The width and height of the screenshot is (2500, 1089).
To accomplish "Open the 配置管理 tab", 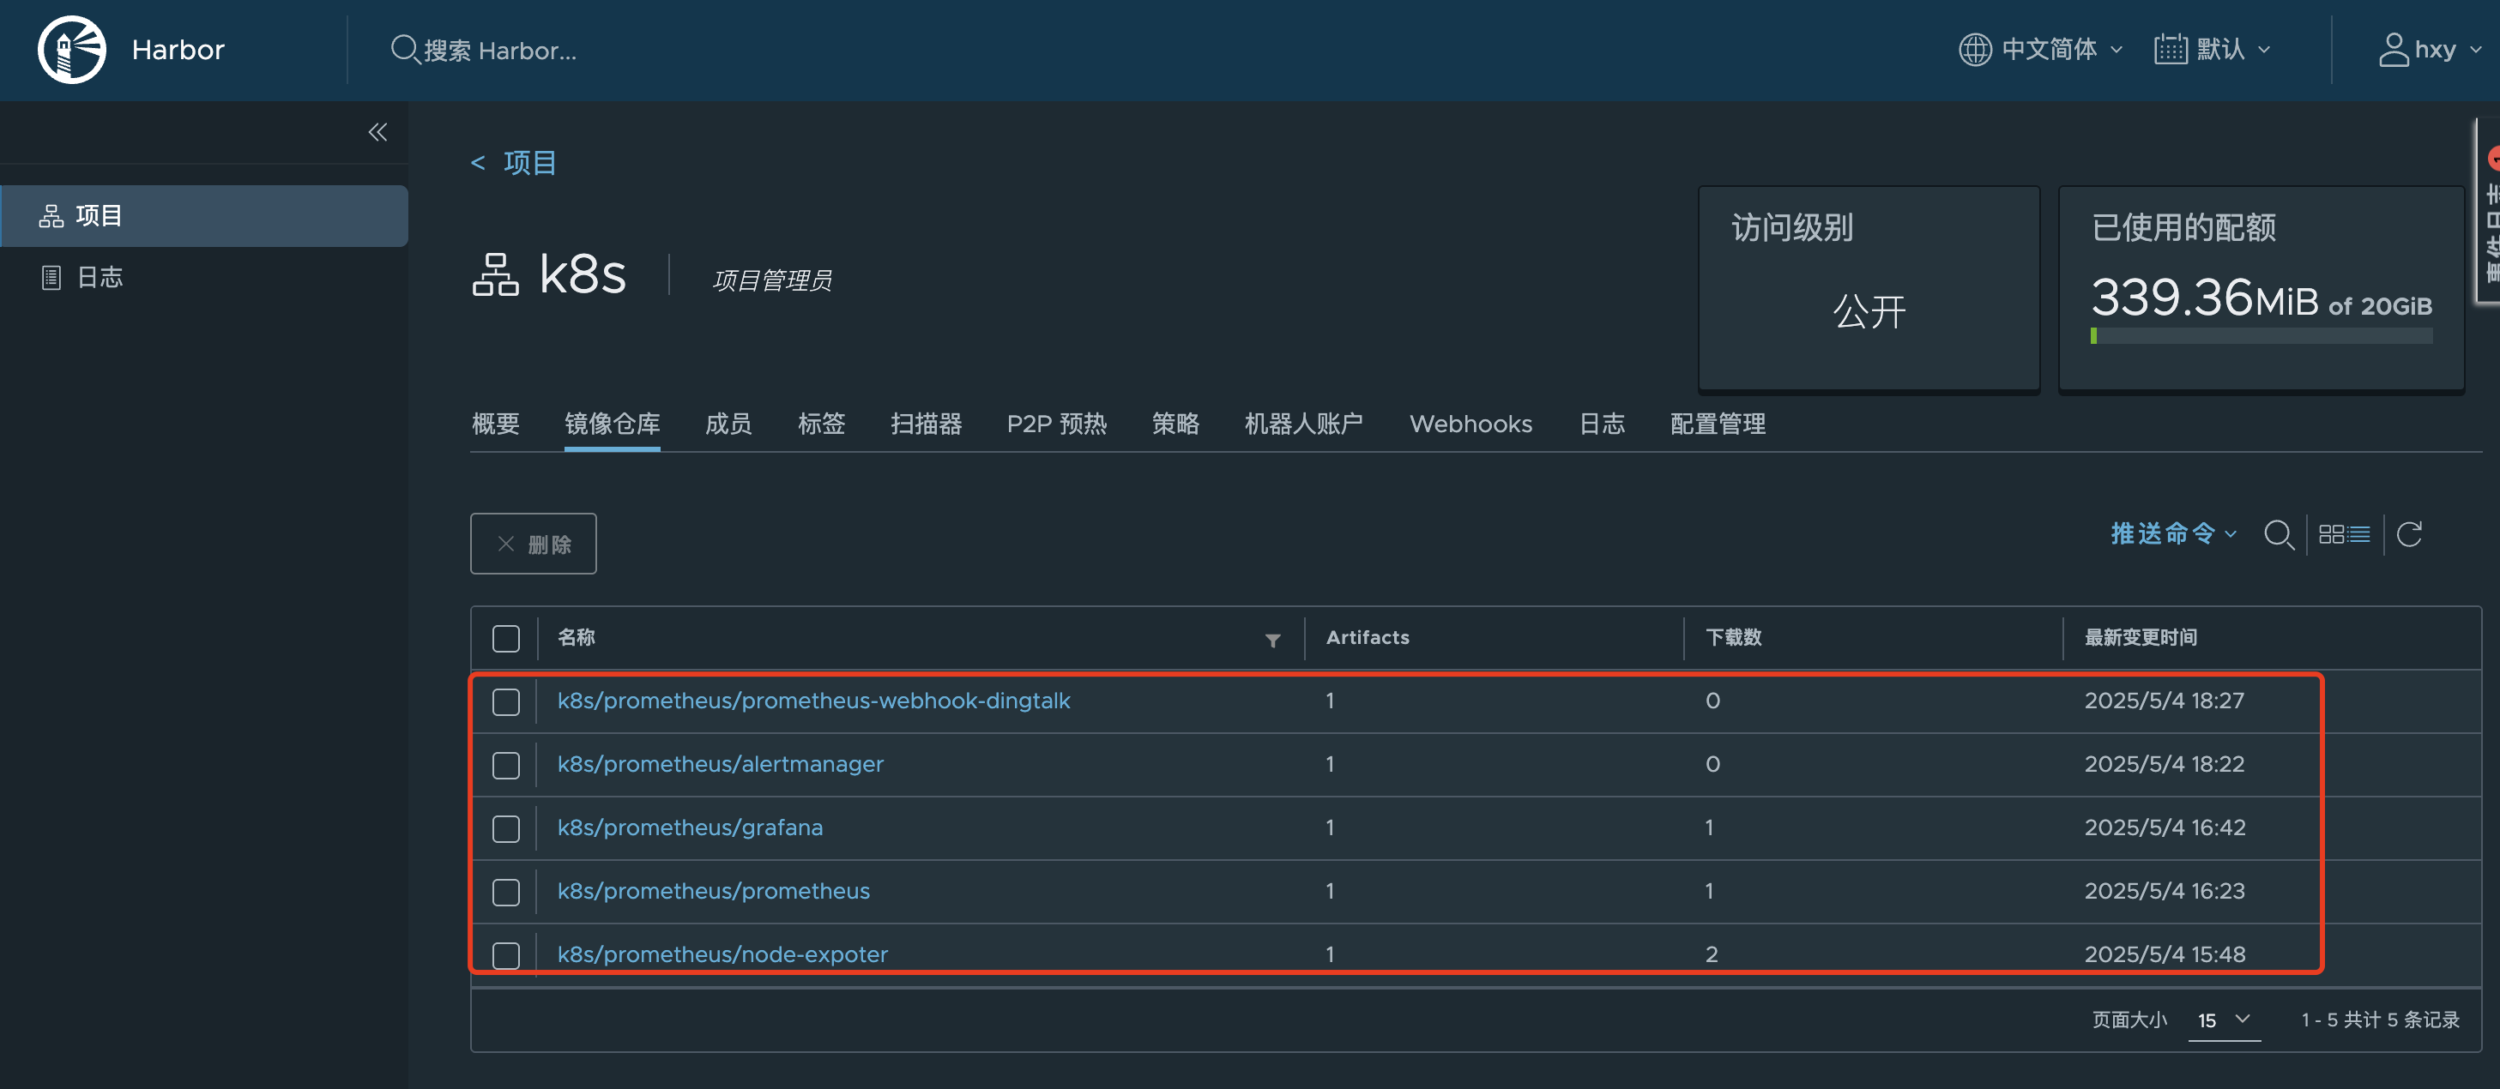I will 1718,424.
